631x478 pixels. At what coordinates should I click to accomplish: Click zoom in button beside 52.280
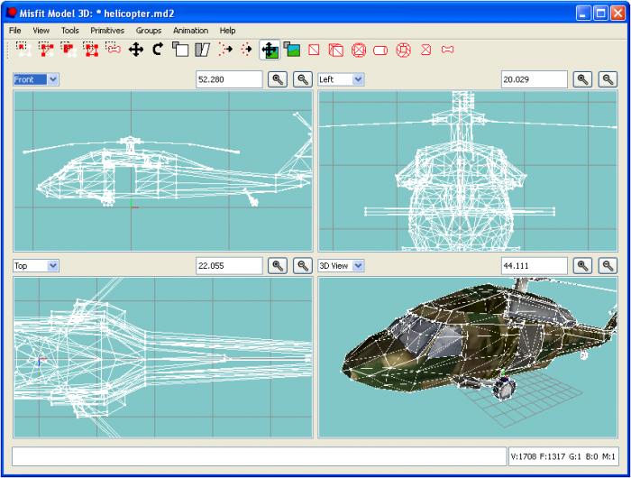point(278,79)
